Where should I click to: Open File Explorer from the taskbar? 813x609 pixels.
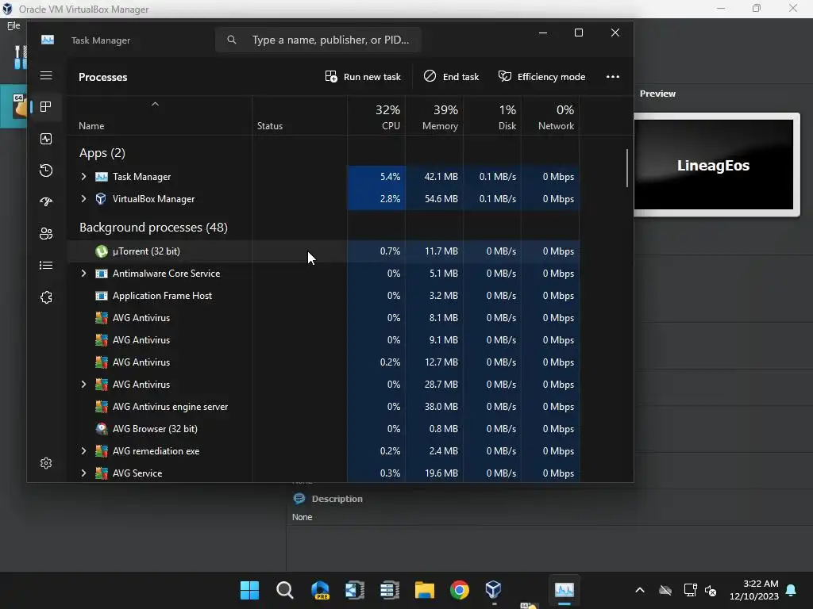pyautogui.click(x=424, y=590)
